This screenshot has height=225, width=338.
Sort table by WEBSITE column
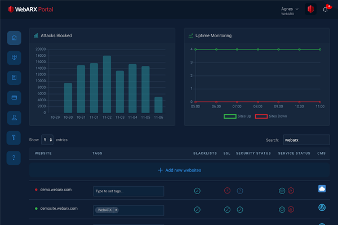(x=43, y=154)
